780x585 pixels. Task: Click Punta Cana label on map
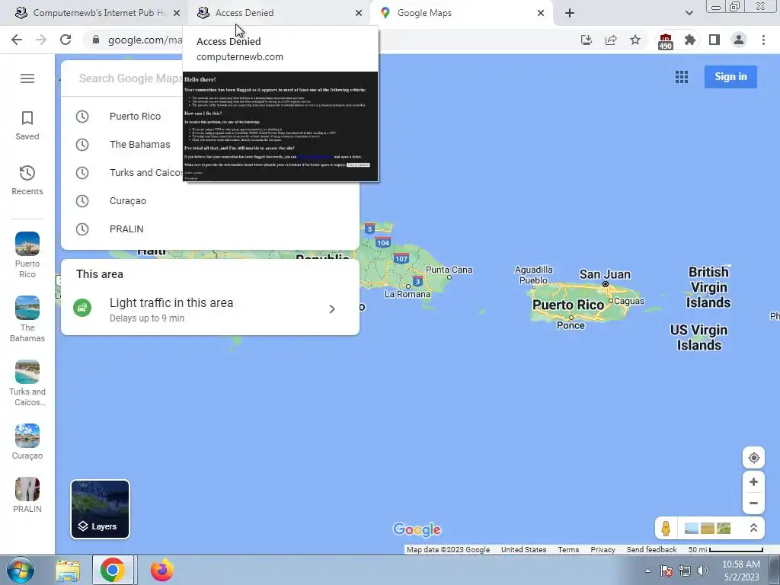[x=449, y=270]
